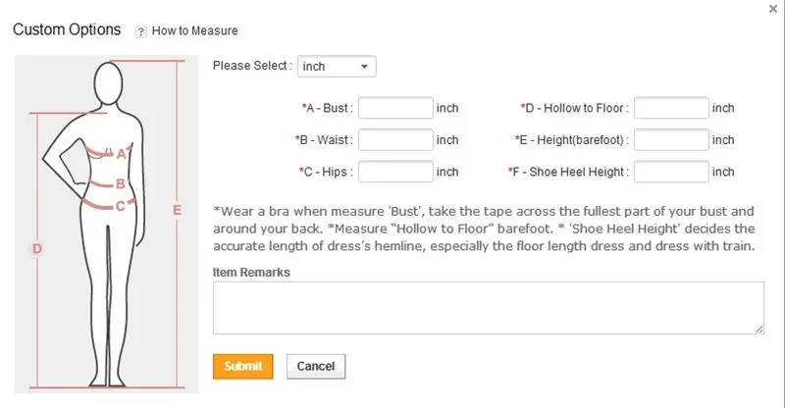Click the B waist marker on the figure
Image resolution: width=785 pixels, height=408 pixels.
coord(120,182)
